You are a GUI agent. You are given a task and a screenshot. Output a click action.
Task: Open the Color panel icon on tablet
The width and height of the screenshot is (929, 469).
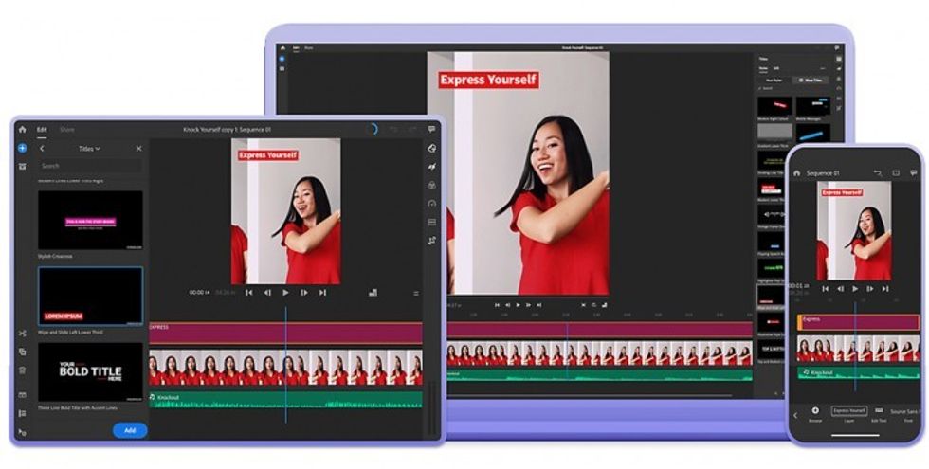point(432,186)
